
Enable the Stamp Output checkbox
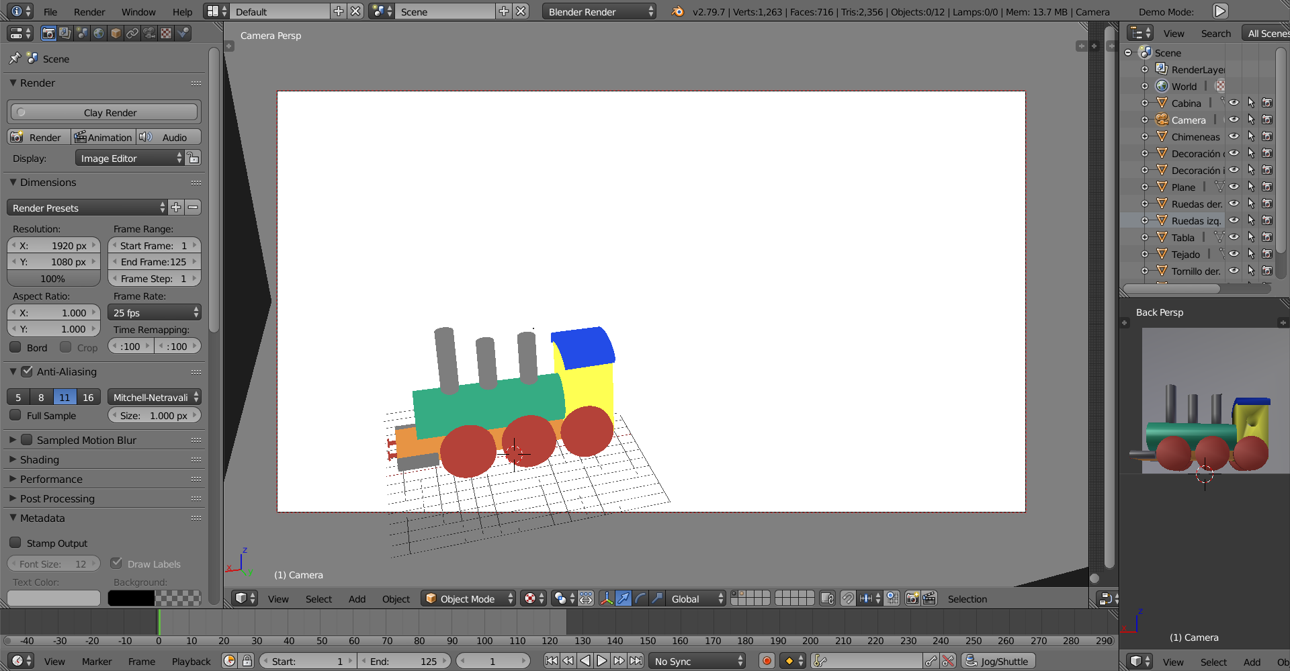pos(15,543)
